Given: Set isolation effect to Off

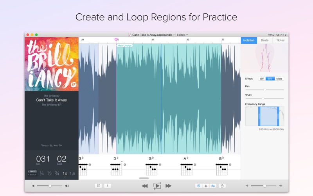Looking at the screenshot, I should coord(262,79).
